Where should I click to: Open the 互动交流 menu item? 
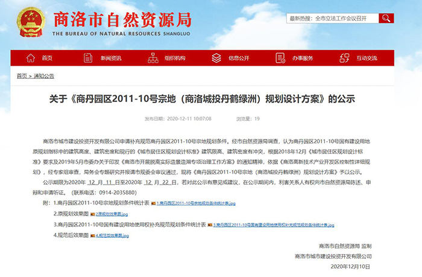(367, 58)
